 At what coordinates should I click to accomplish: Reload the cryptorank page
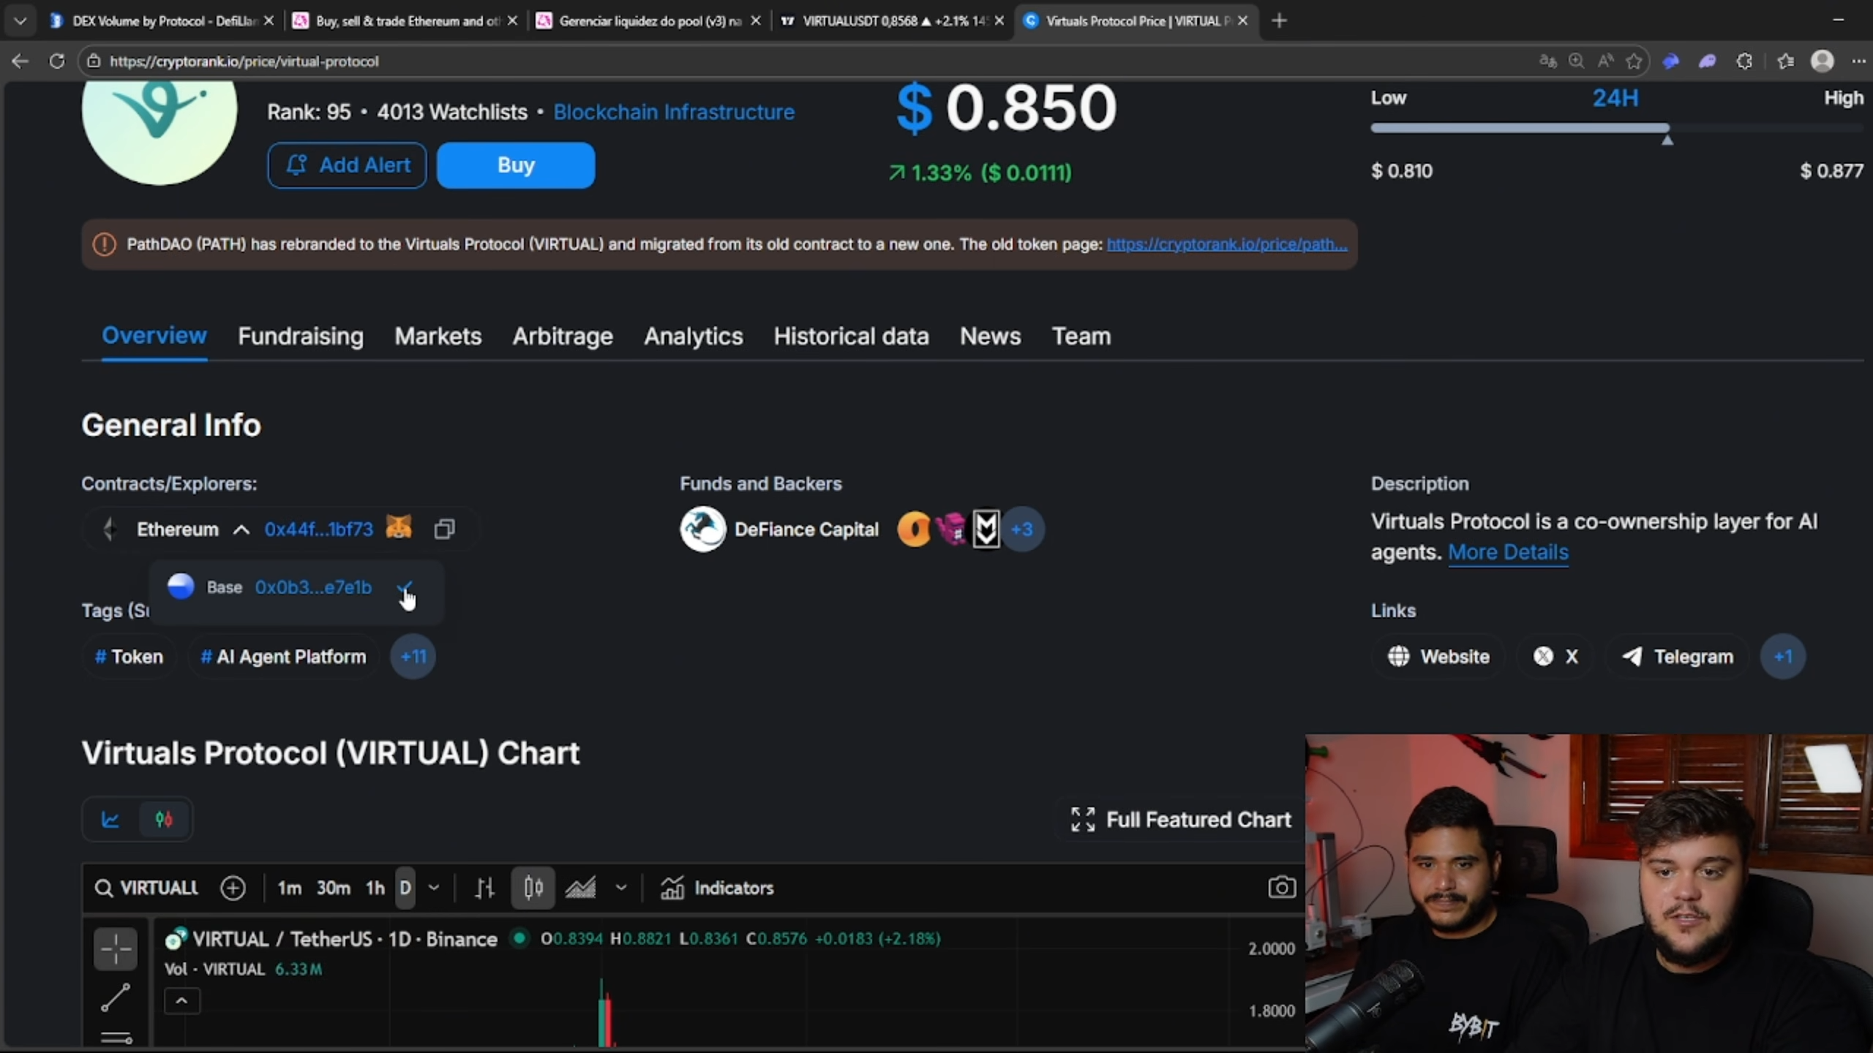pyautogui.click(x=56, y=61)
